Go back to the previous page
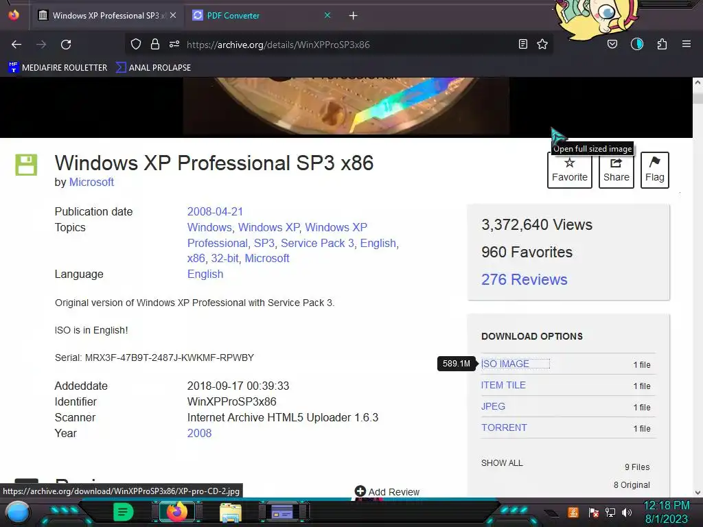 [x=16, y=45]
